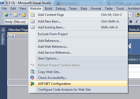The image size is (140, 99).
Task: Click the Add New Item menu icon
Action: pos(32,21)
